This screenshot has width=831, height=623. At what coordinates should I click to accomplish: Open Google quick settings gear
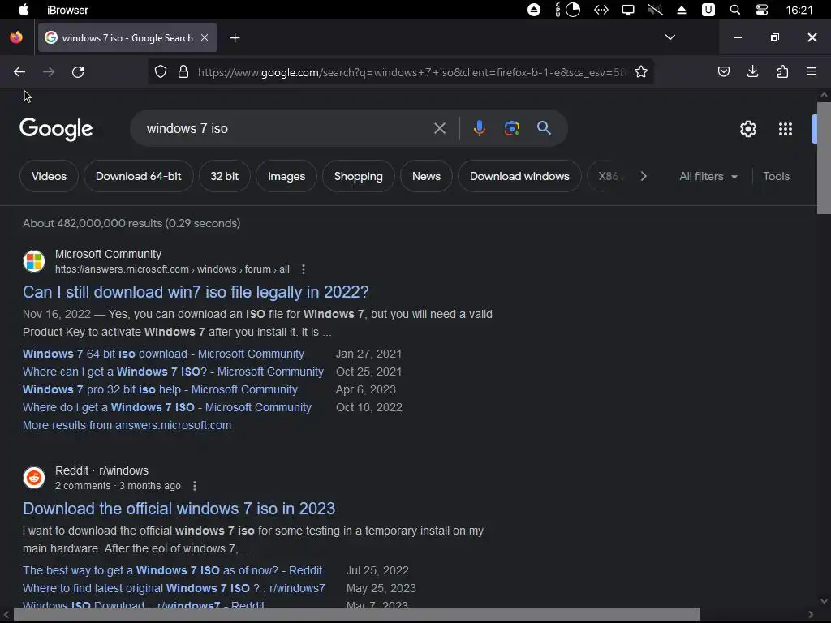click(x=747, y=129)
